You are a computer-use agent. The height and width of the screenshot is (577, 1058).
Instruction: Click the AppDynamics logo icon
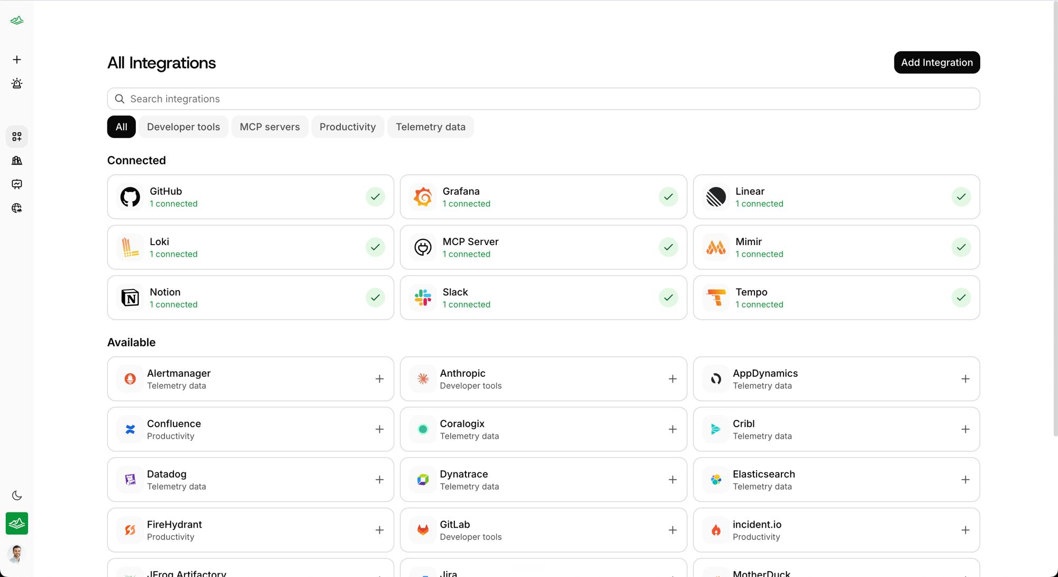[716, 379]
